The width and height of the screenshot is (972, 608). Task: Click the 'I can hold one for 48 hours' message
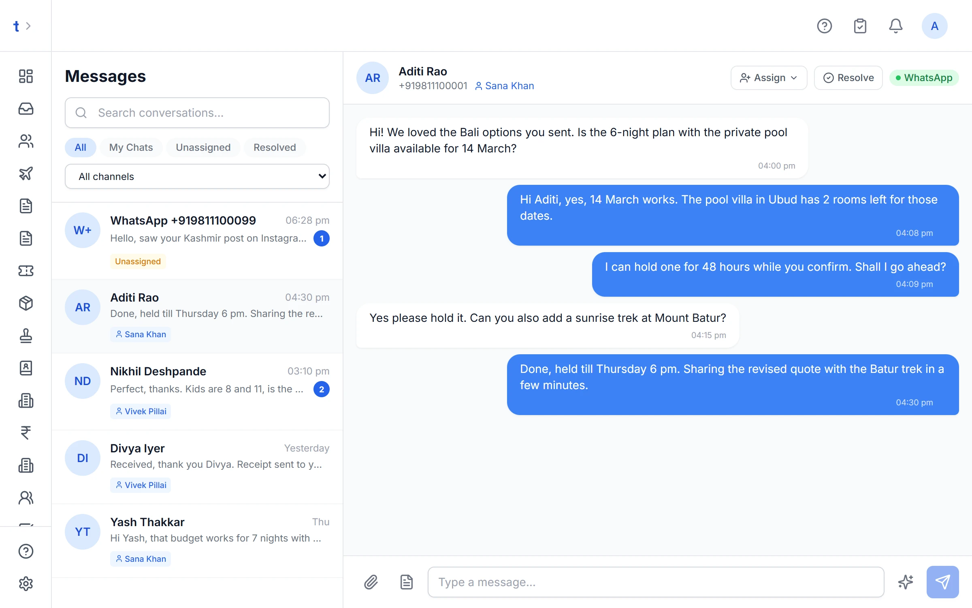pos(775,274)
